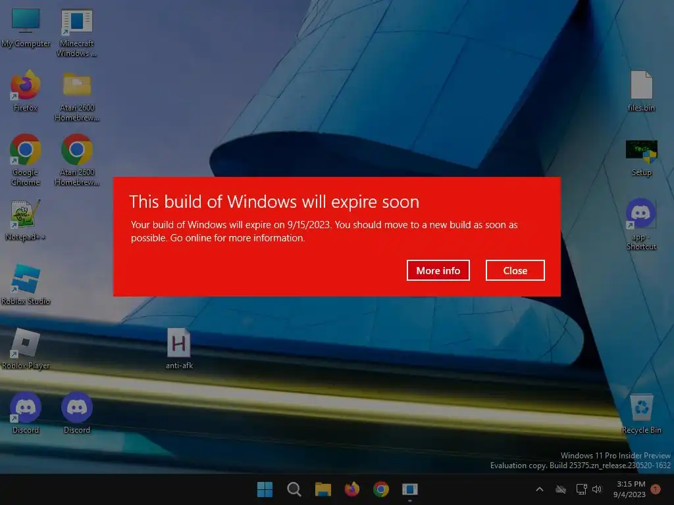This screenshot has width=674, height=505.
Task: Select the Recycle Bin icon
Action: [x=641, y=414]
